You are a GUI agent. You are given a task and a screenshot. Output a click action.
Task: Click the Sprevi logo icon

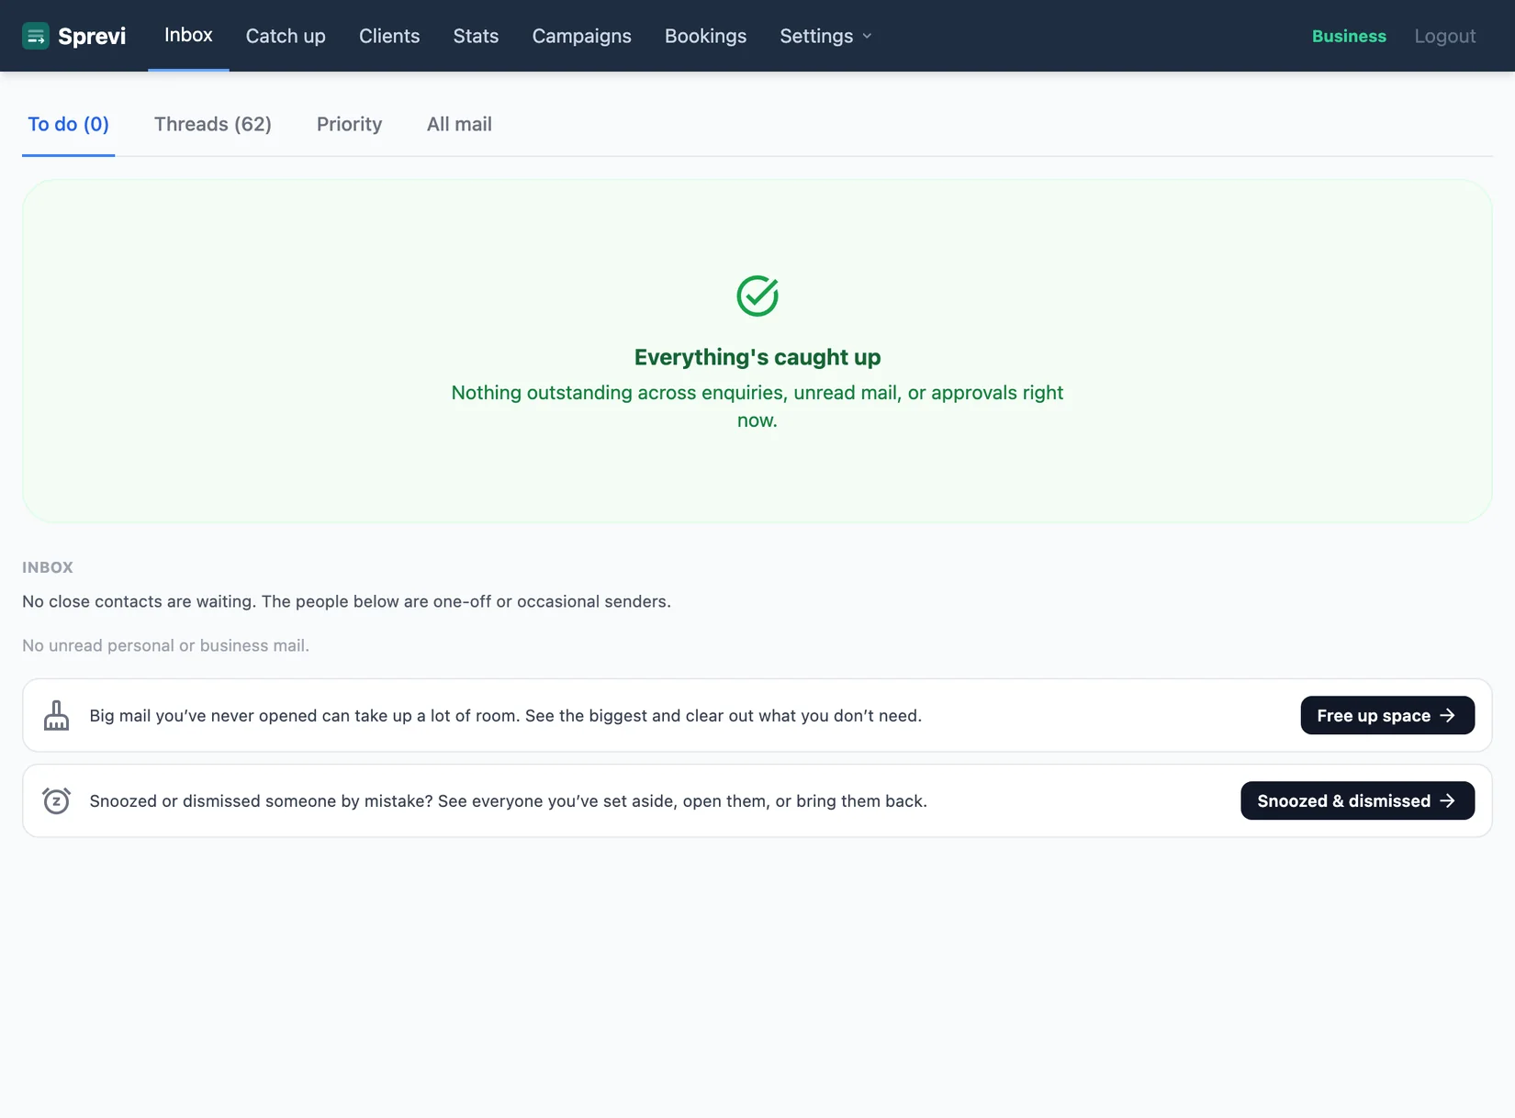(x=36, y=36)
